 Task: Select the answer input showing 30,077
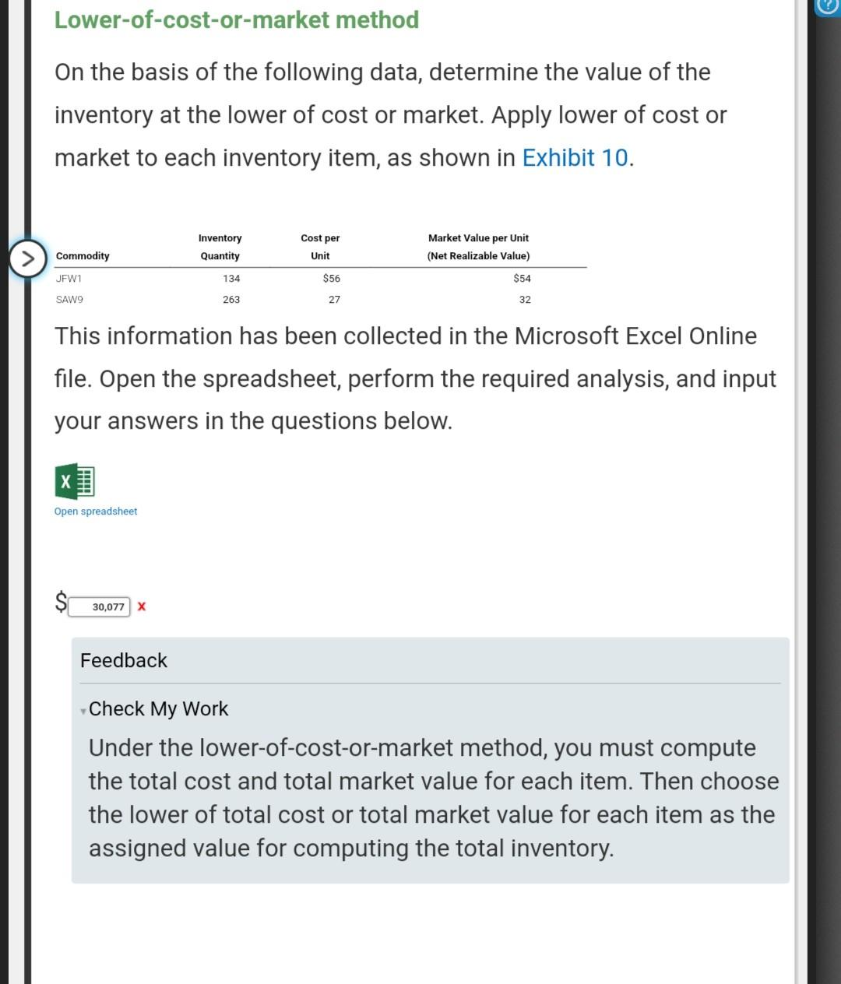(100, 606)
